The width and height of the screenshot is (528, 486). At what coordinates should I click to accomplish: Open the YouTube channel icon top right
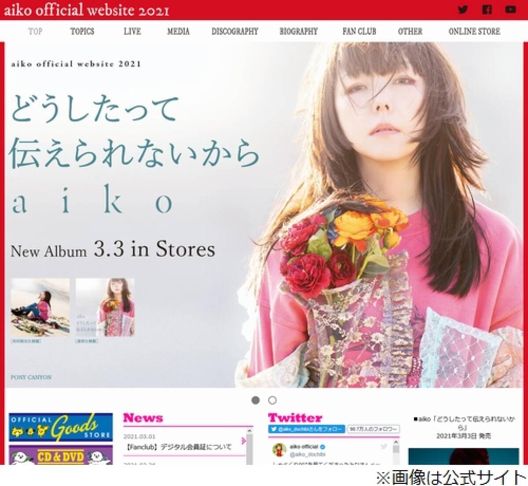pyautogui.click(x=510, y=8)
